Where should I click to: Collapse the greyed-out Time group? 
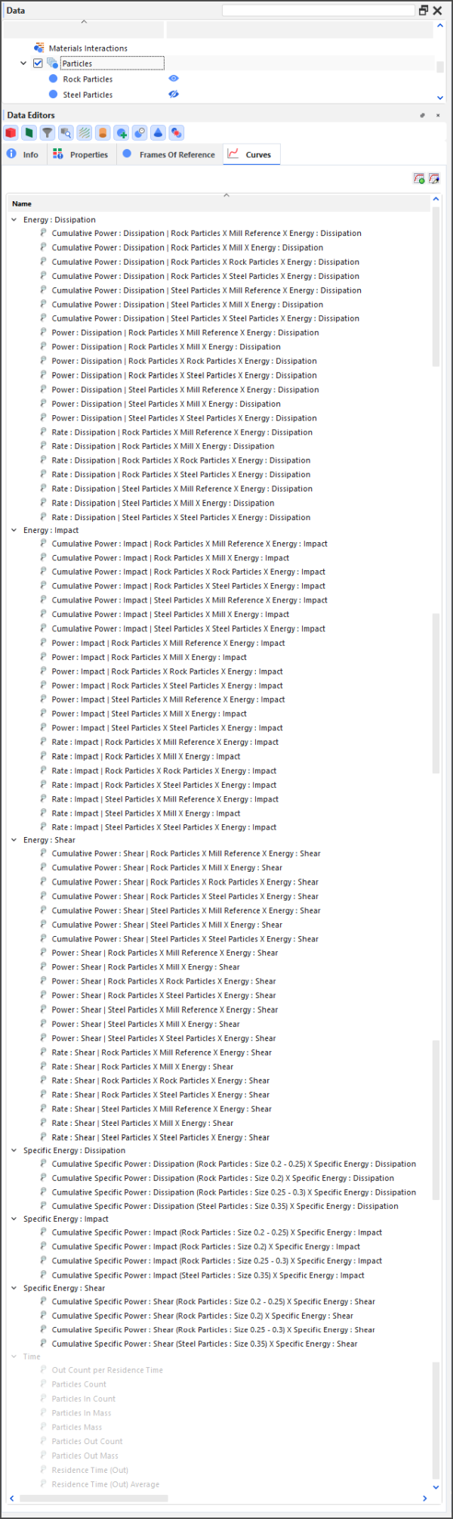point(14,1356)
